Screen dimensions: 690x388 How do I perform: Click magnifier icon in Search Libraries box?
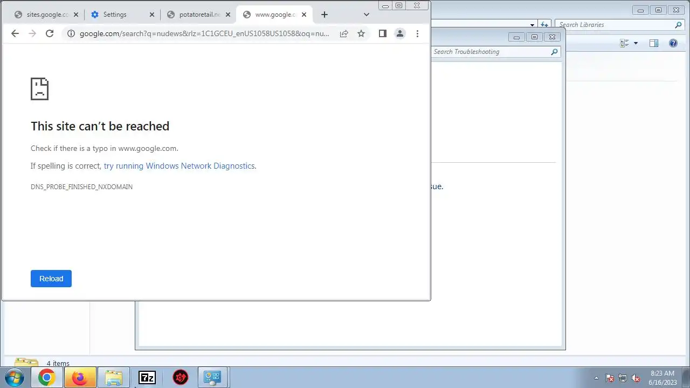[x=679, y=25]
